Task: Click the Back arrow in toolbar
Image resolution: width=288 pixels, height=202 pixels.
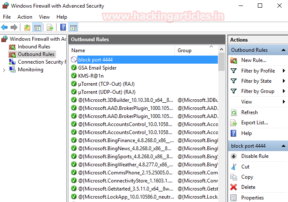Action: click(x=5, y=28)
